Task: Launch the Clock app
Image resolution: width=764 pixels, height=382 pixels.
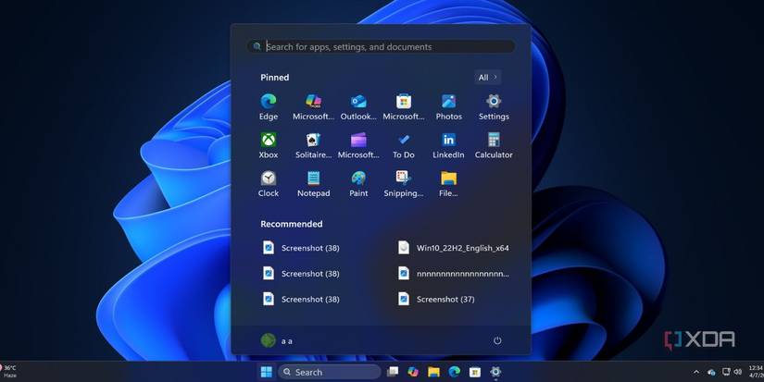Action: (x=269, y=184)
